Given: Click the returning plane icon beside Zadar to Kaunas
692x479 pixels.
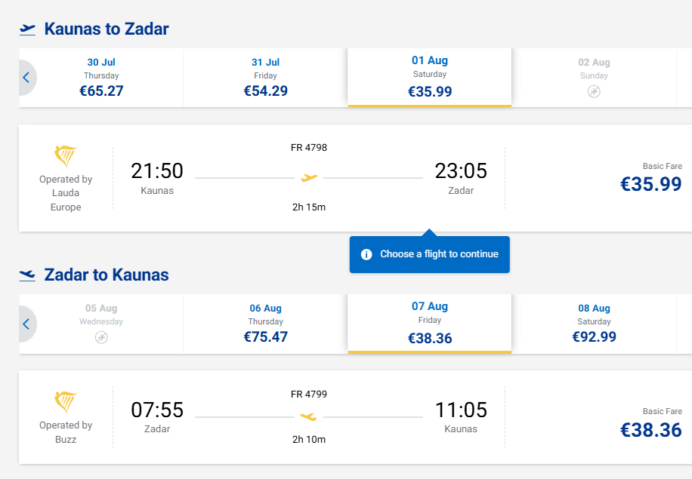Looking at the screenshot, I should tap(27, 275).
